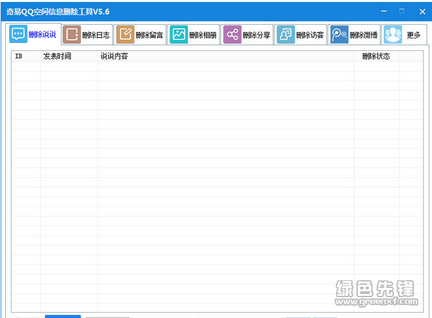Click the purple share icon for 删除分享
Screen dimensions: 432x318
click(x=232, y=35)
